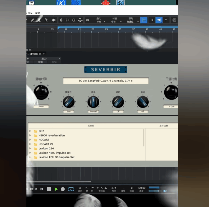Click the Macro controls icon near 吸附
The width and height of the screenshot is (209, 207).
(x=174, y=20)
